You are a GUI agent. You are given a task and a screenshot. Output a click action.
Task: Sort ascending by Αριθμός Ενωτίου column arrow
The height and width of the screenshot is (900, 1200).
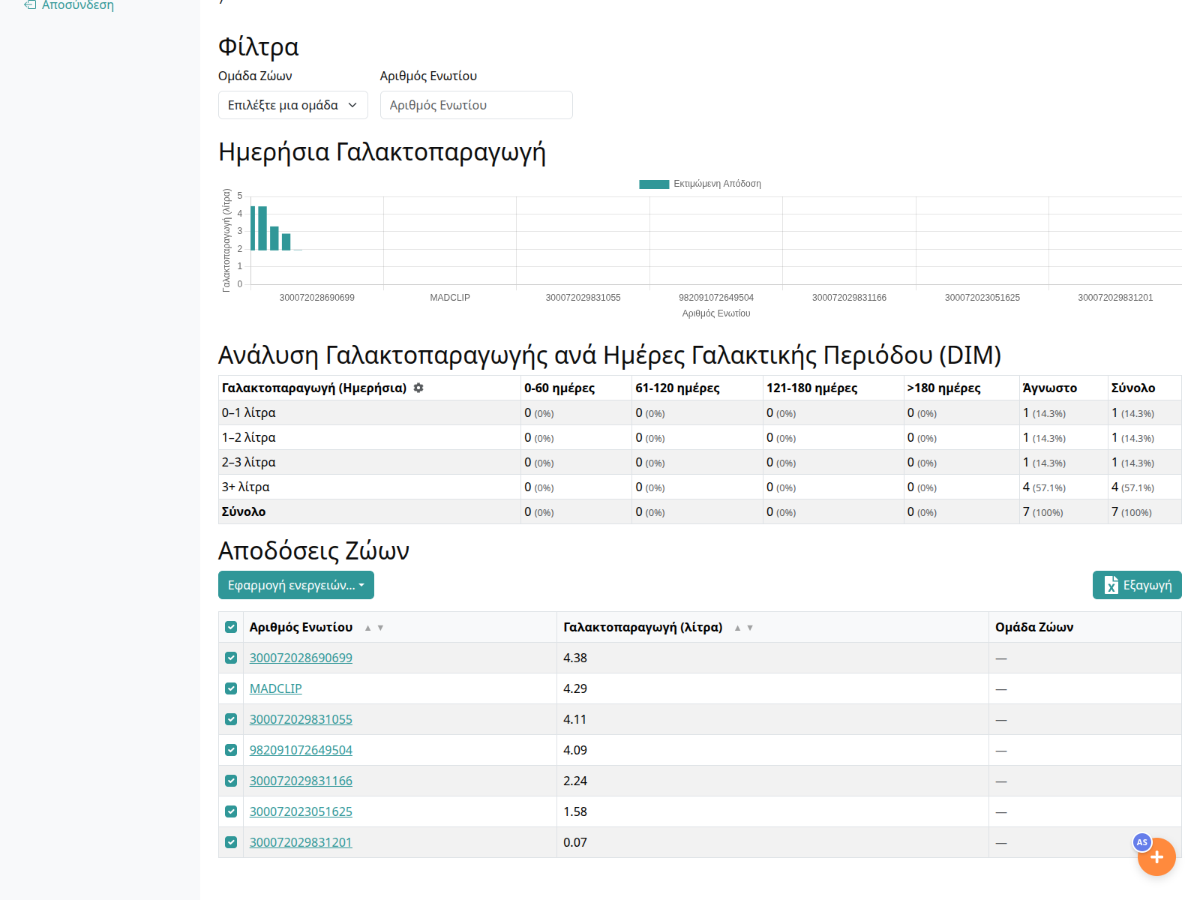[367, 628]
